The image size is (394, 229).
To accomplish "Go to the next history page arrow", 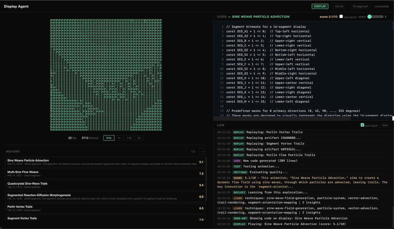I will point(203,151).
